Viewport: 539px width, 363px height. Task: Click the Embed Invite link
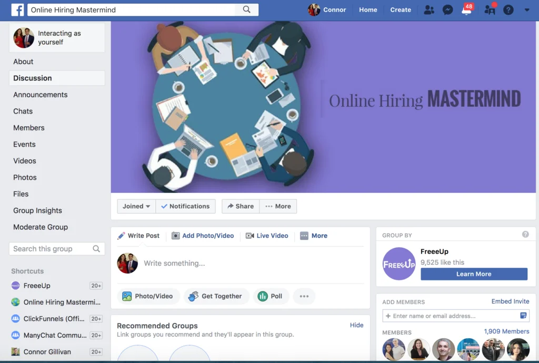coord(510,301)
